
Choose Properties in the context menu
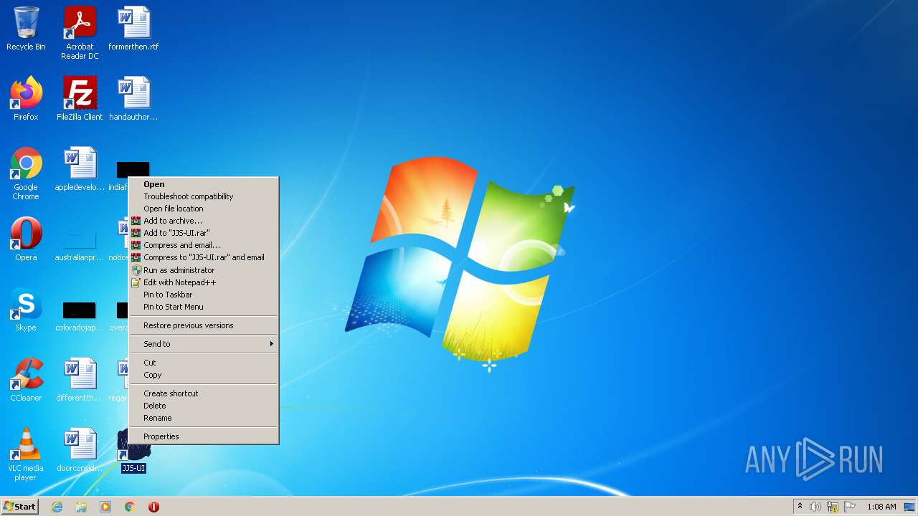point(204,436)
